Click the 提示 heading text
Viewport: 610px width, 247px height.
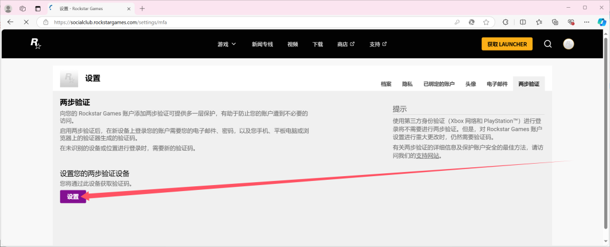point(400,108)
